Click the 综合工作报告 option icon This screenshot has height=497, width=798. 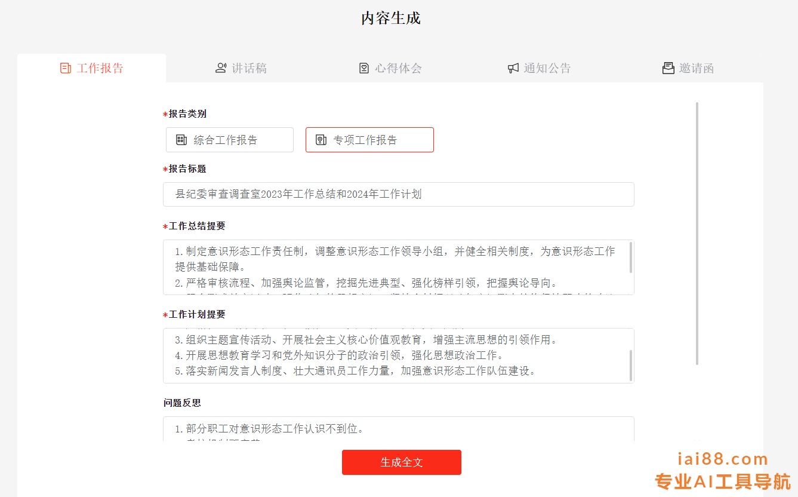(181, 140)
